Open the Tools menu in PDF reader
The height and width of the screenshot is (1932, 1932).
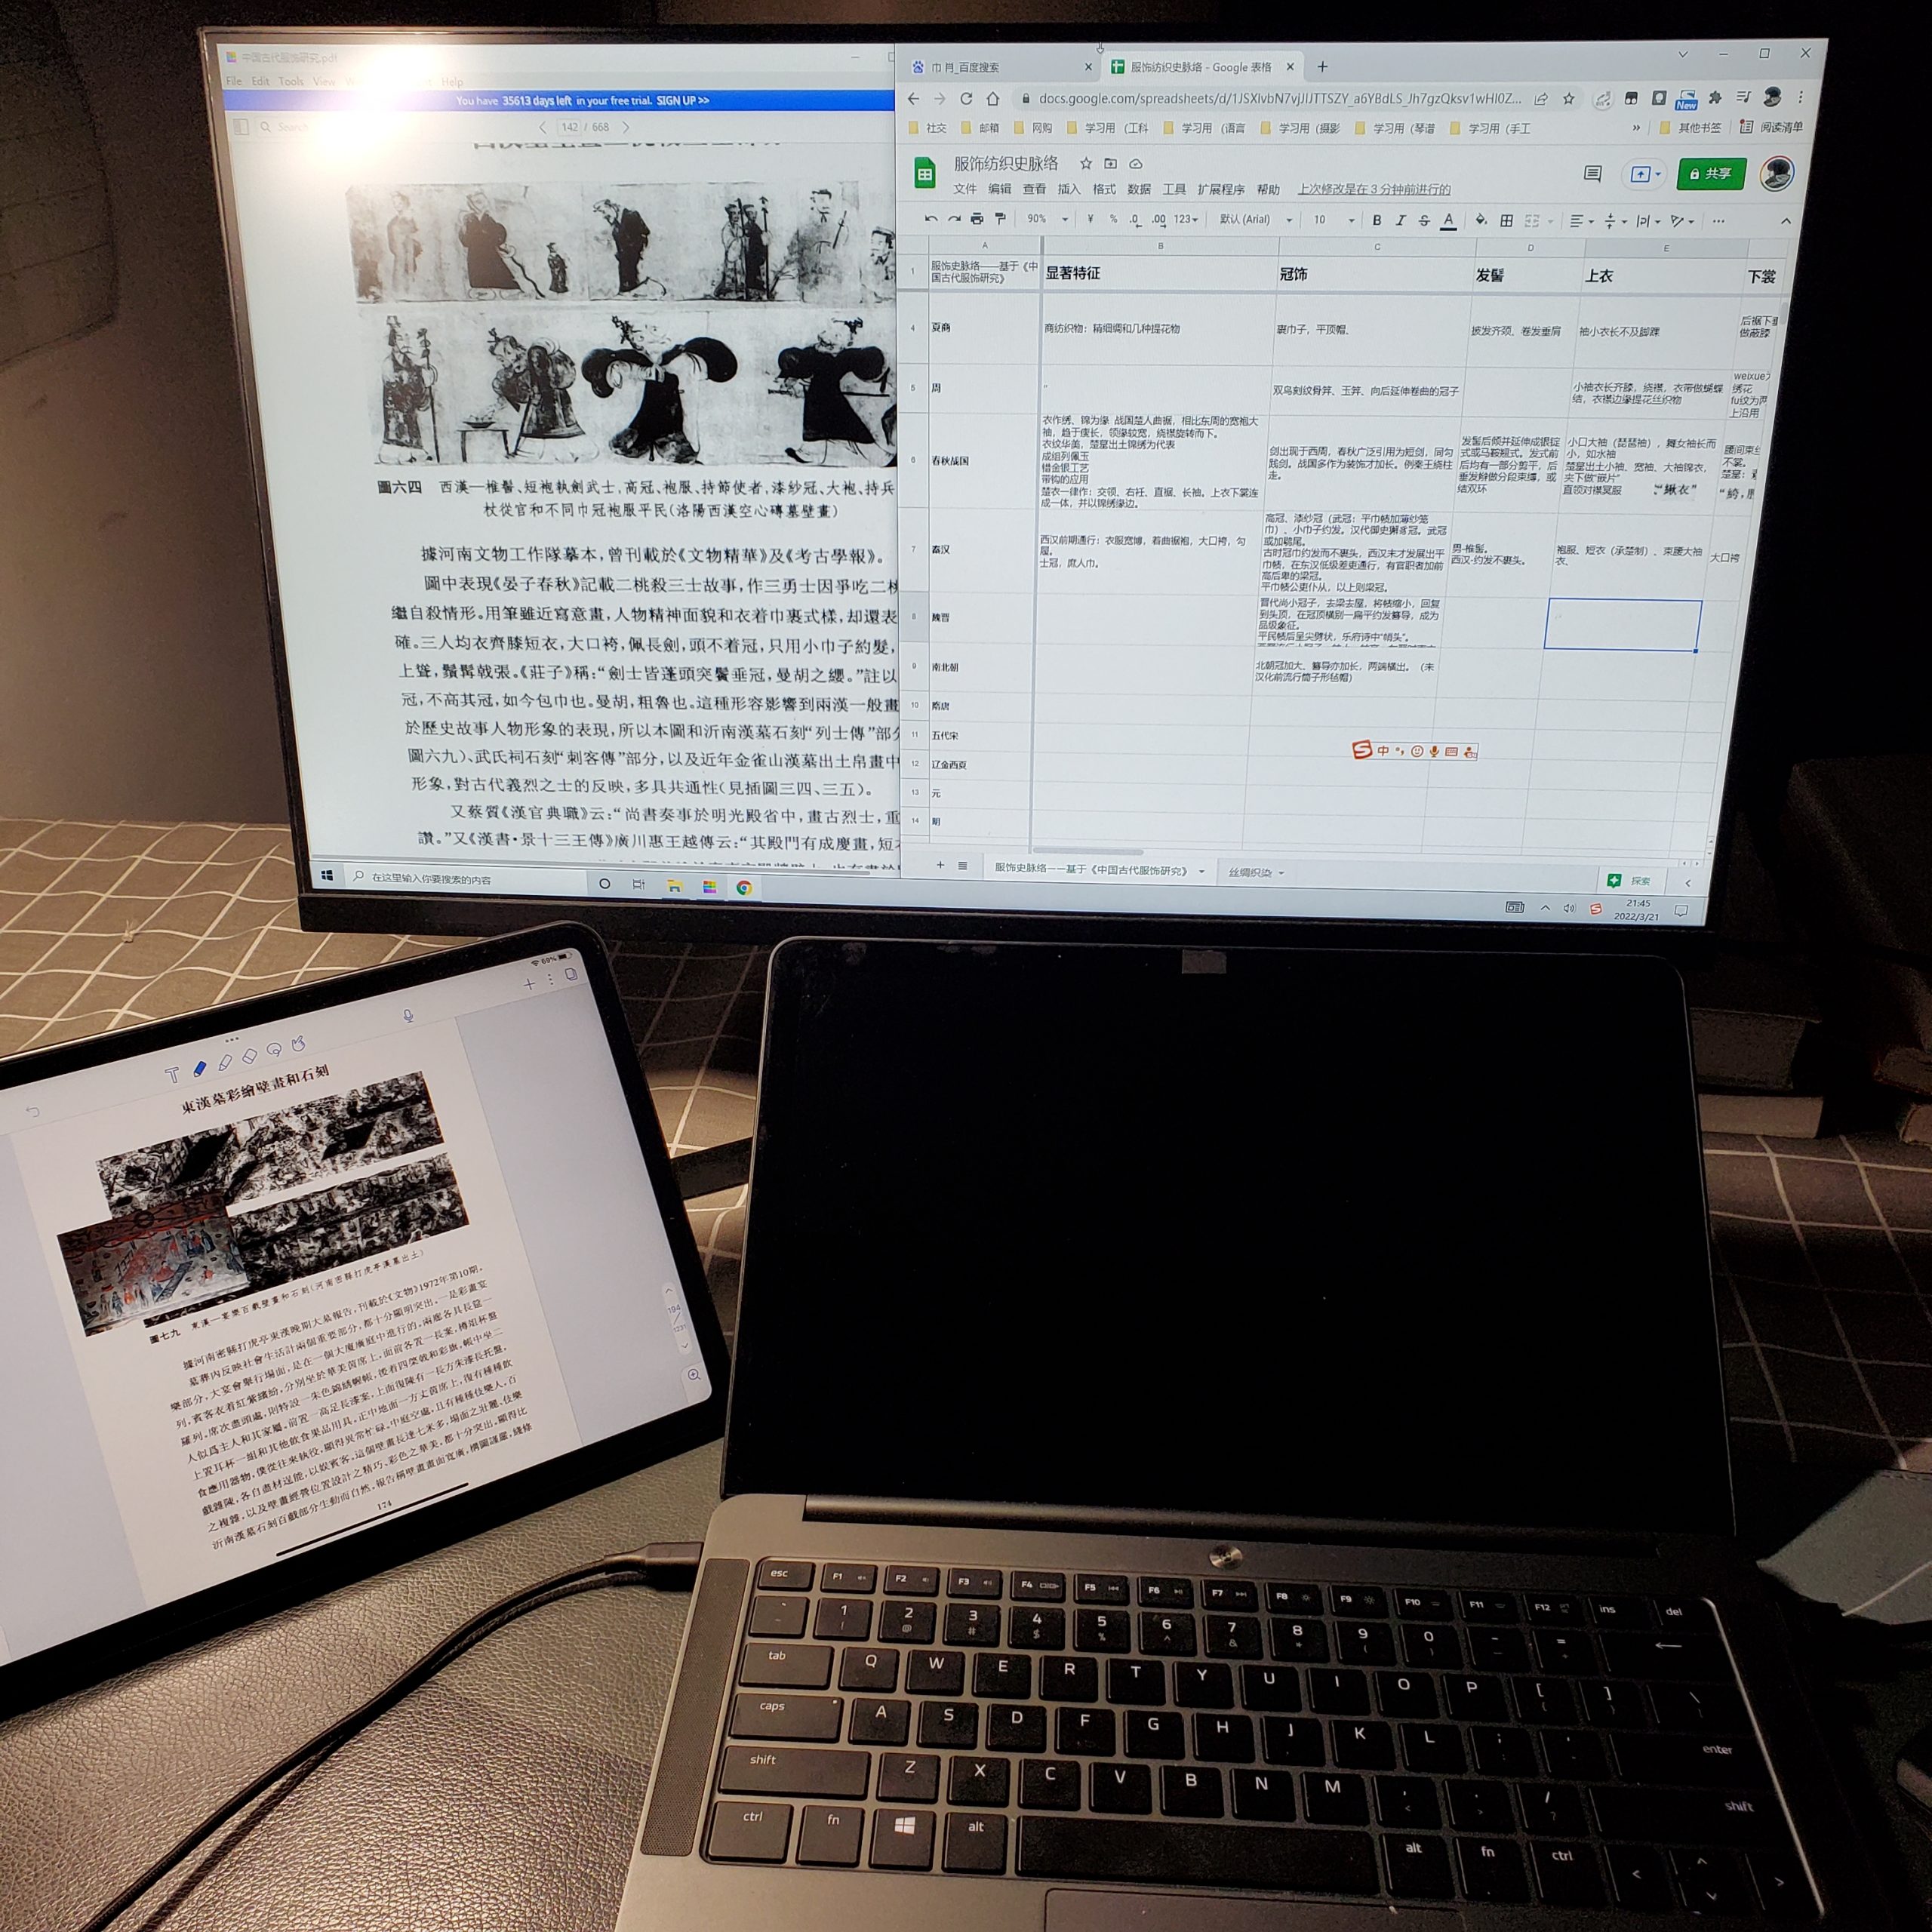pos(291,81)
